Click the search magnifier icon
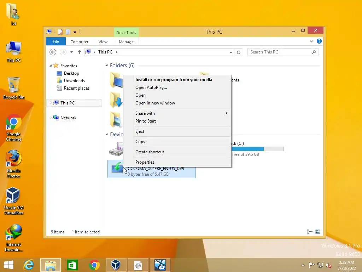362x272 pixels. 314,52
